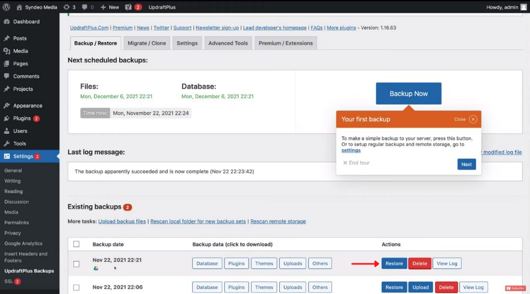Viewport: 530px width, 294px height.
Task: Click admin avatar next to Howdy, admin
Action: pos(524,7)
